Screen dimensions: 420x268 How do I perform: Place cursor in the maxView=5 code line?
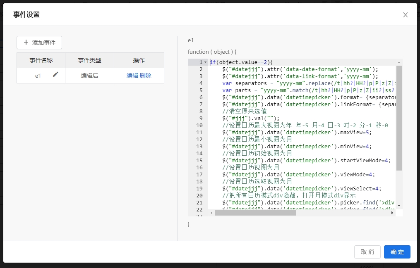coord(298,133)
